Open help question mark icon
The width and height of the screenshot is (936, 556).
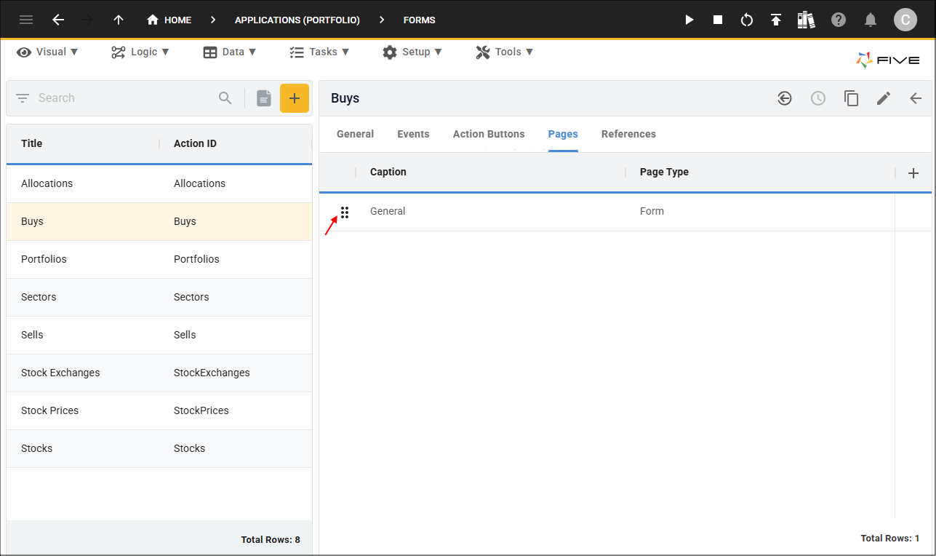839,20
